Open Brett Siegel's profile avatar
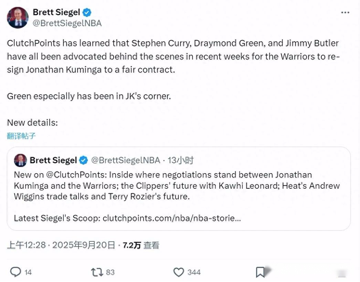 point(18,18)
